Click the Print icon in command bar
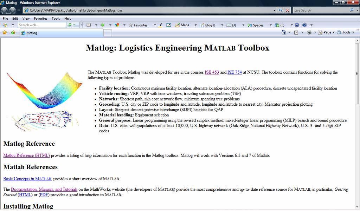This screenshot has width=360, height=211. point(309,32)
